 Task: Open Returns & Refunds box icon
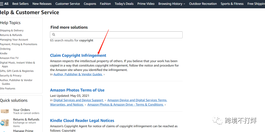pos(5,122)
